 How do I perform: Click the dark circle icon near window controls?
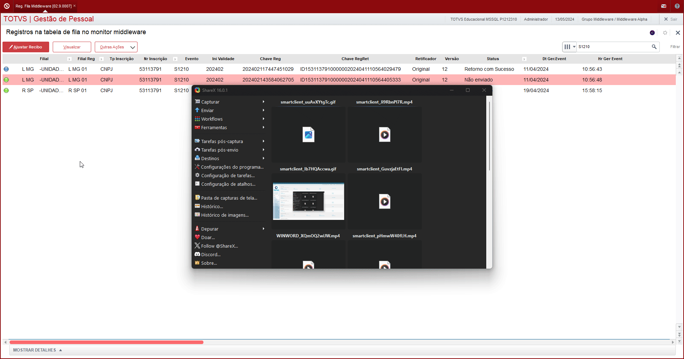click(x=652, y=33)
